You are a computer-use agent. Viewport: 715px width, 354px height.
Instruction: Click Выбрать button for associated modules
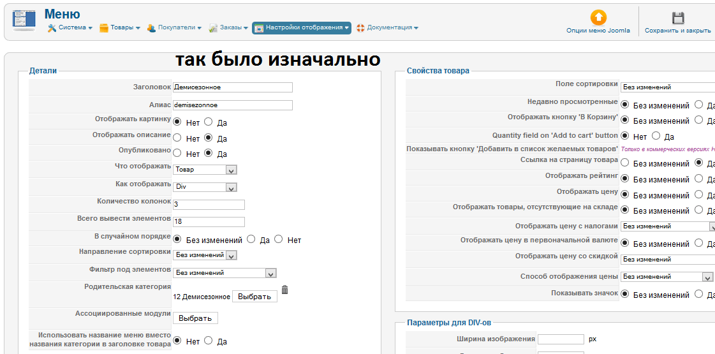(195, 318)
